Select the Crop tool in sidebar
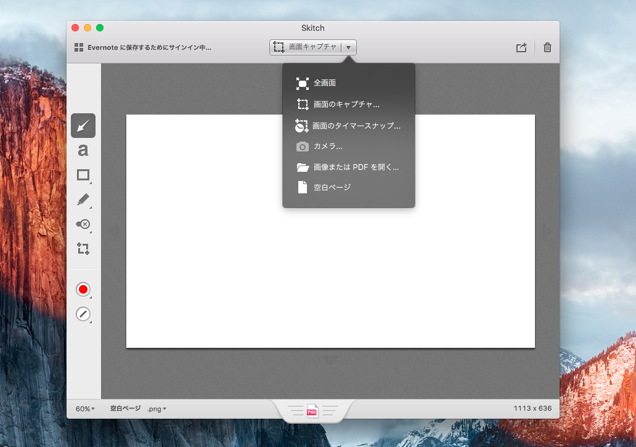 (x=83, y=248)
